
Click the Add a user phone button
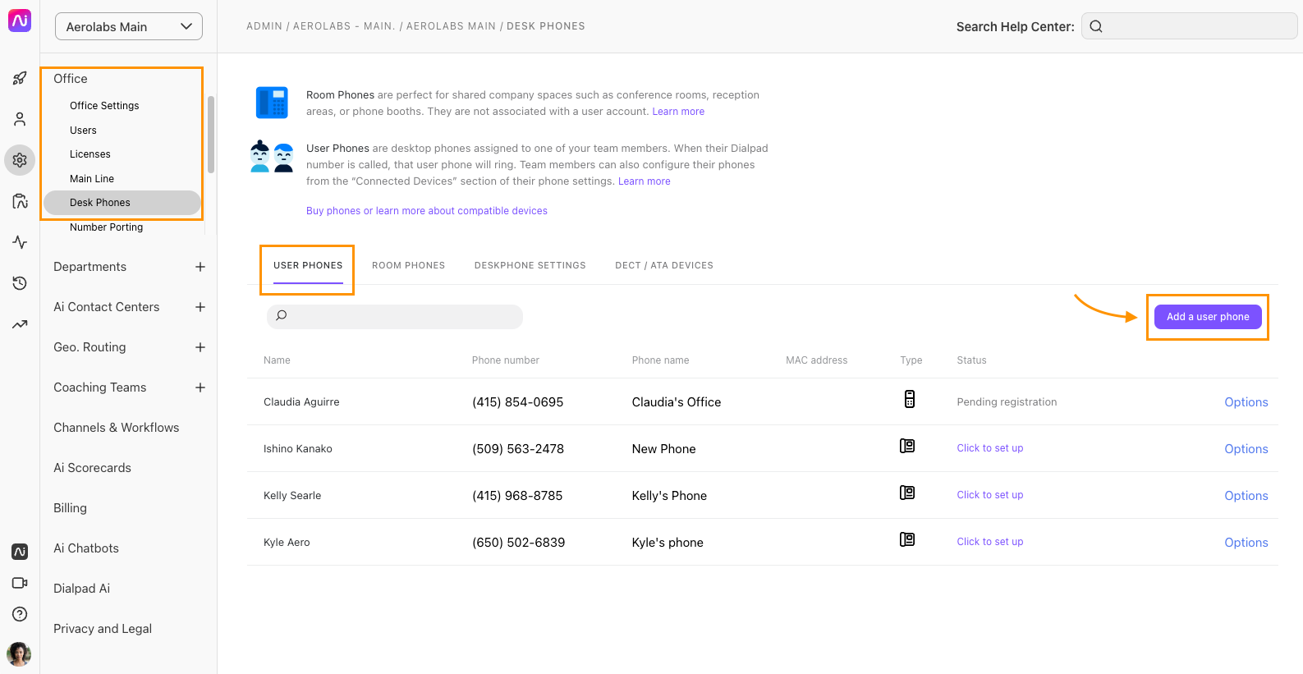[1208, 317]
